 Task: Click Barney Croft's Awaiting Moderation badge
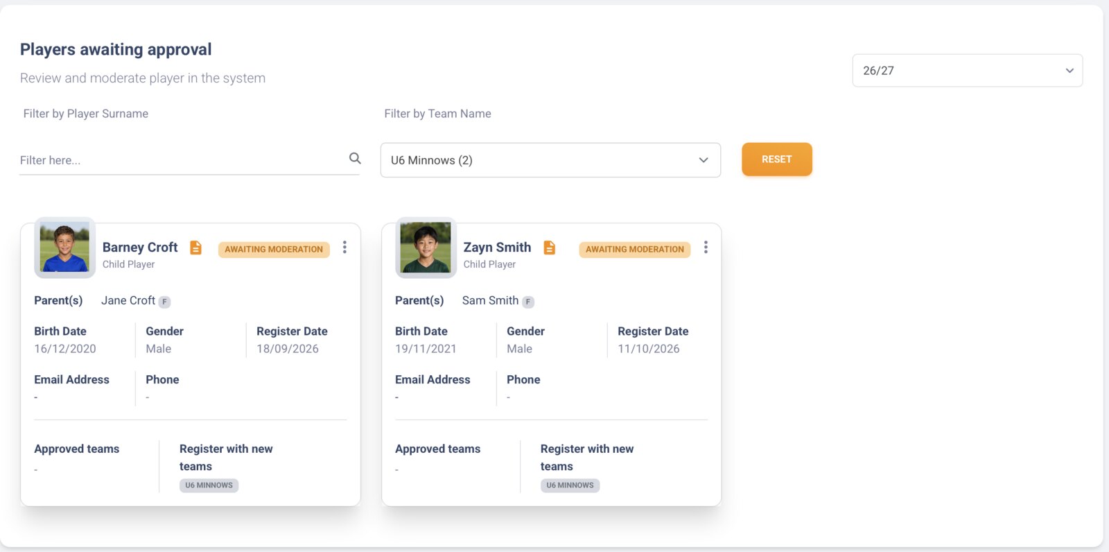[x=274, y=250]
